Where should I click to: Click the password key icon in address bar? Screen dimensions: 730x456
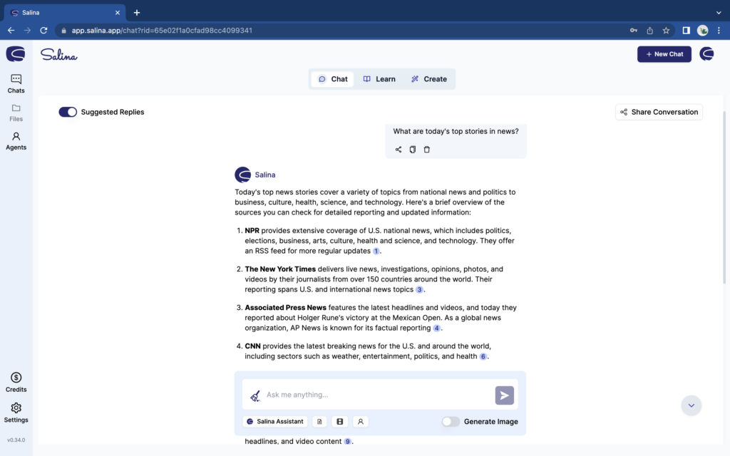(634, 30)
